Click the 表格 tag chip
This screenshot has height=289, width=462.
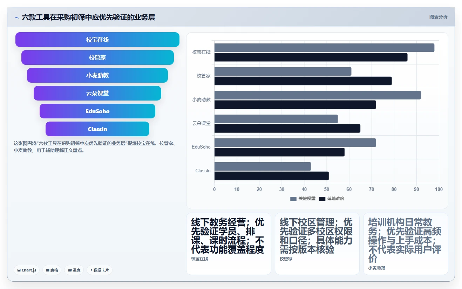(52, 270)
